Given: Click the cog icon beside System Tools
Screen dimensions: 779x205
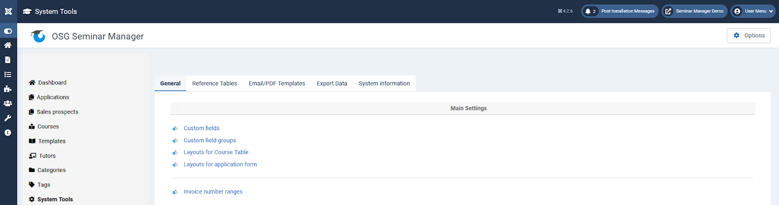Looking at the screenshot, I should point(32,199).
